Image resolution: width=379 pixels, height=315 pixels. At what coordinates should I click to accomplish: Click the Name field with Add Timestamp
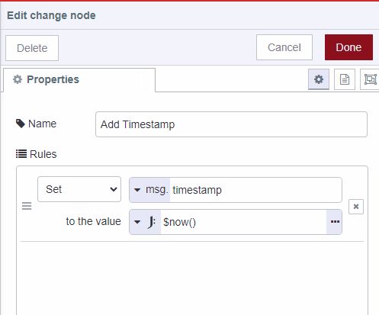(x=231, y=124)
